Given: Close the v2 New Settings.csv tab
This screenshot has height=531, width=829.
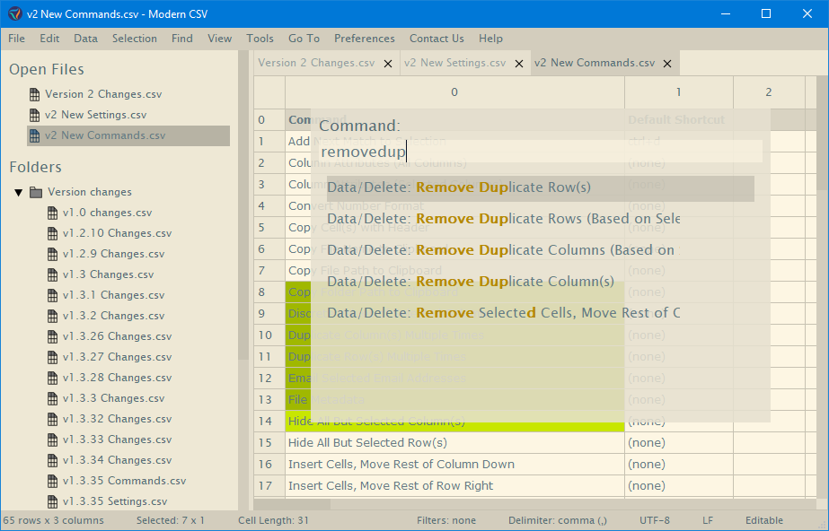Looking at the screenshot, I should pos(519,64).
